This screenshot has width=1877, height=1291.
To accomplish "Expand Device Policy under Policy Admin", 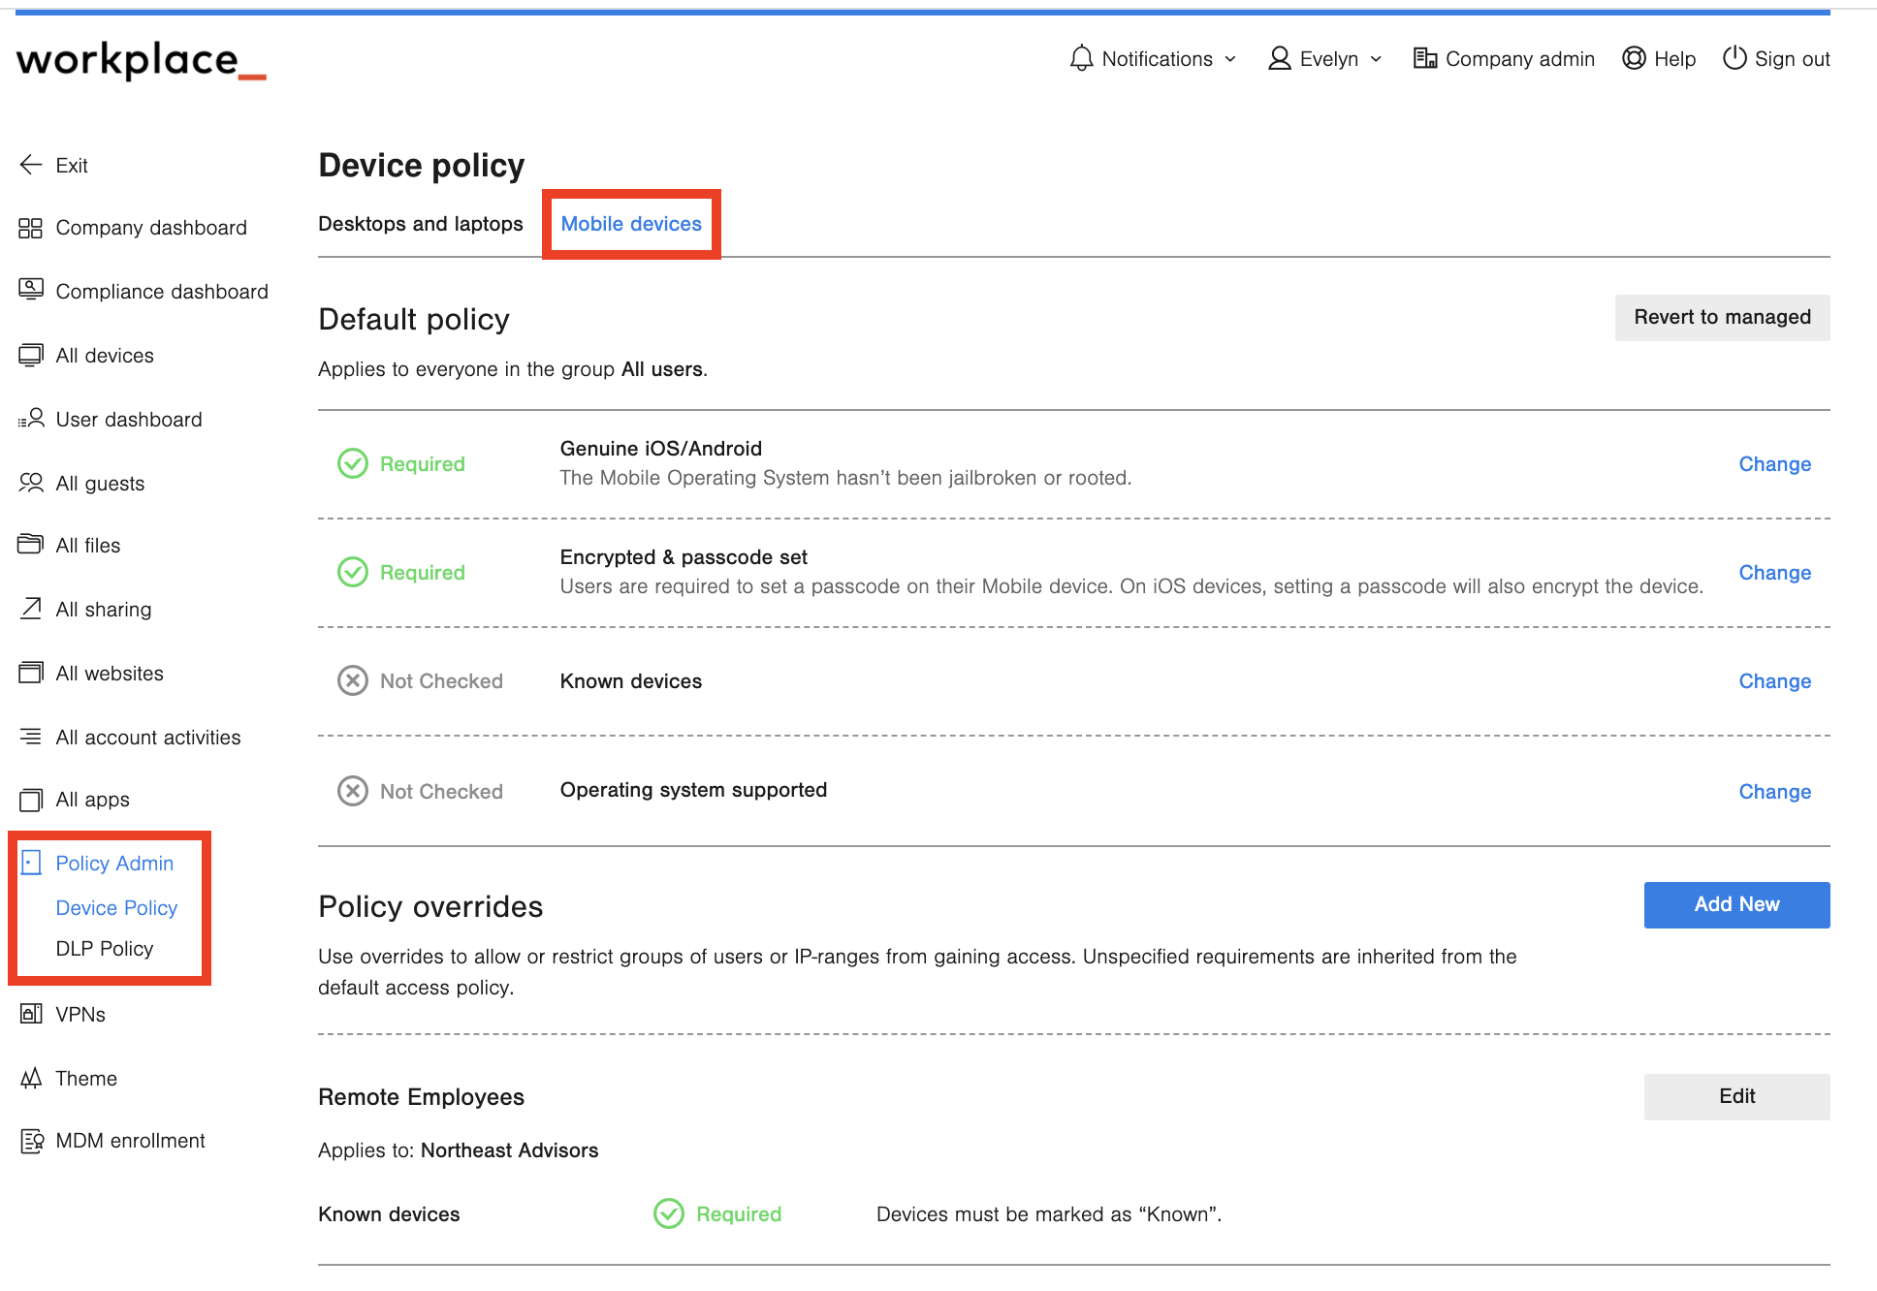I will point(116,907).
